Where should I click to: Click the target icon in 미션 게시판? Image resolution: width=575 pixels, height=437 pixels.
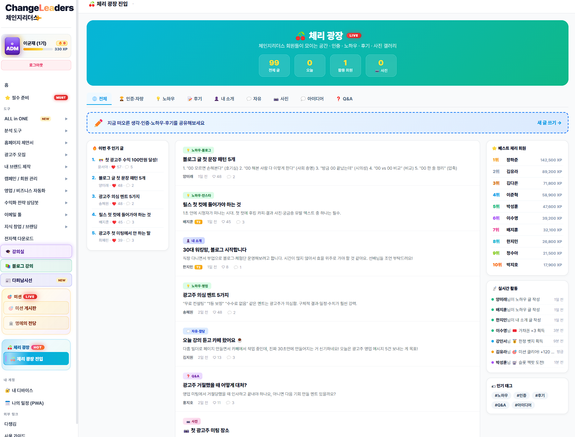tap(11, 308)
